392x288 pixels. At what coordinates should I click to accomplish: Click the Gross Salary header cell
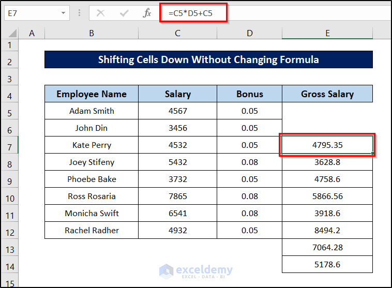[327, 94]
